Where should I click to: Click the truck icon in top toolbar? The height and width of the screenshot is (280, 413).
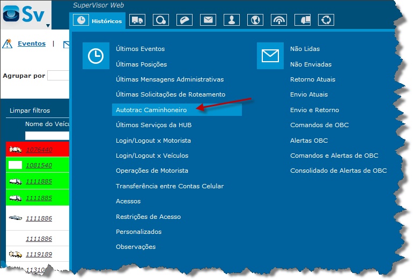(137, 20)
